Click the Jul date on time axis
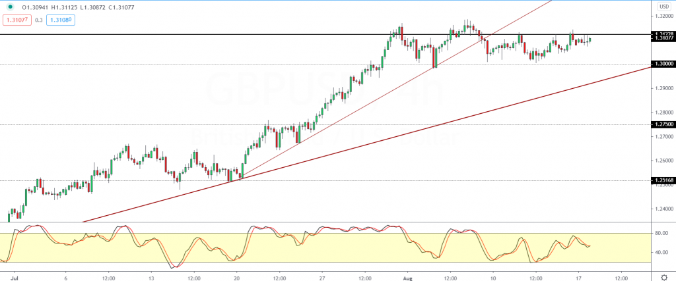 coord(15,278)
